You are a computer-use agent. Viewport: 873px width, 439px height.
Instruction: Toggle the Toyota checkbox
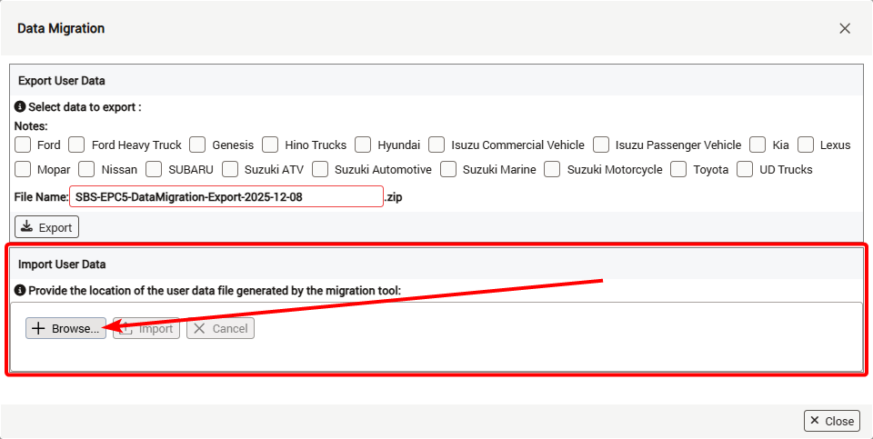(x=678, y=169)
